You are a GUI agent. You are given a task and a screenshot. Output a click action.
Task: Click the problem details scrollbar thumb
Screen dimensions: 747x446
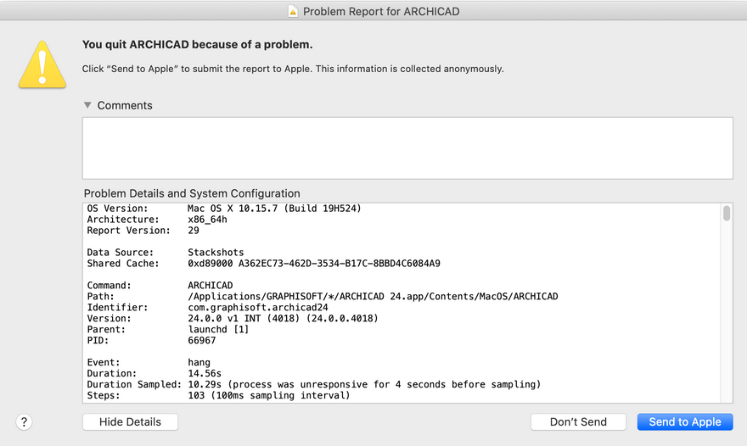tap(726, 213)
